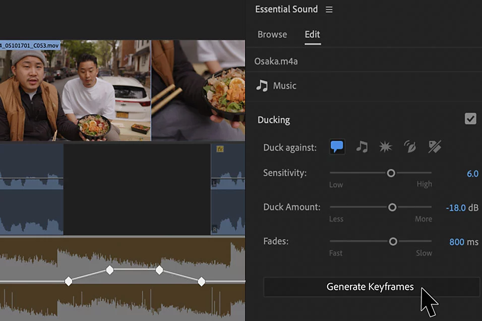Switch to the Browse tab

[x=272, y=34]
